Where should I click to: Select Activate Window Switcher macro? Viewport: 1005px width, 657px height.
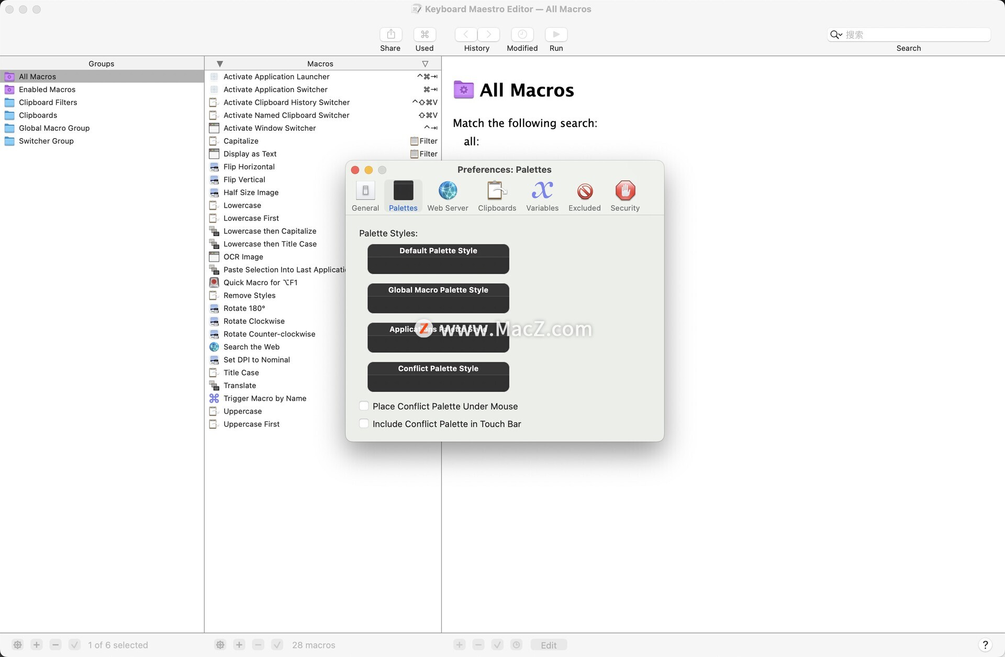(x=323, y=128)
